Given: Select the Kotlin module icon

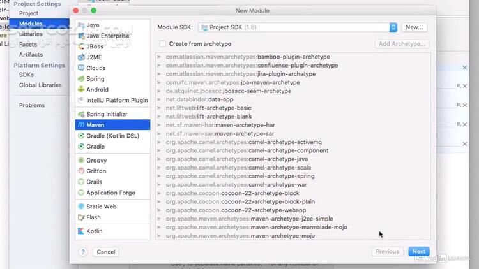Looking at the screenshot, I should [81, 231].
